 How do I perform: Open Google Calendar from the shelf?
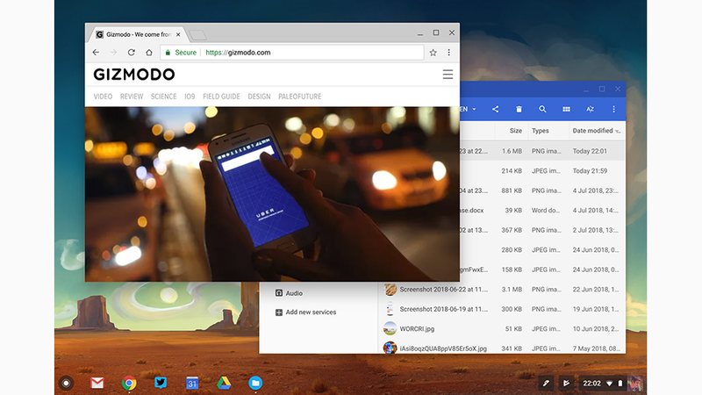pos(192,383)
